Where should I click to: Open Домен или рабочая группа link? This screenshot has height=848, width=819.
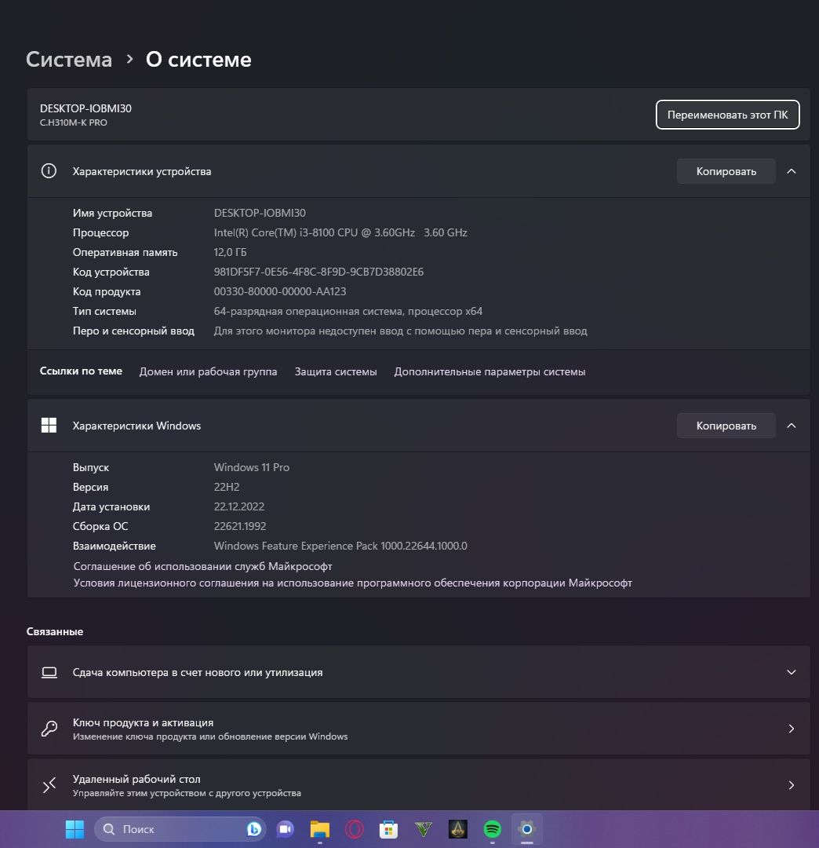tap(208, 371)
